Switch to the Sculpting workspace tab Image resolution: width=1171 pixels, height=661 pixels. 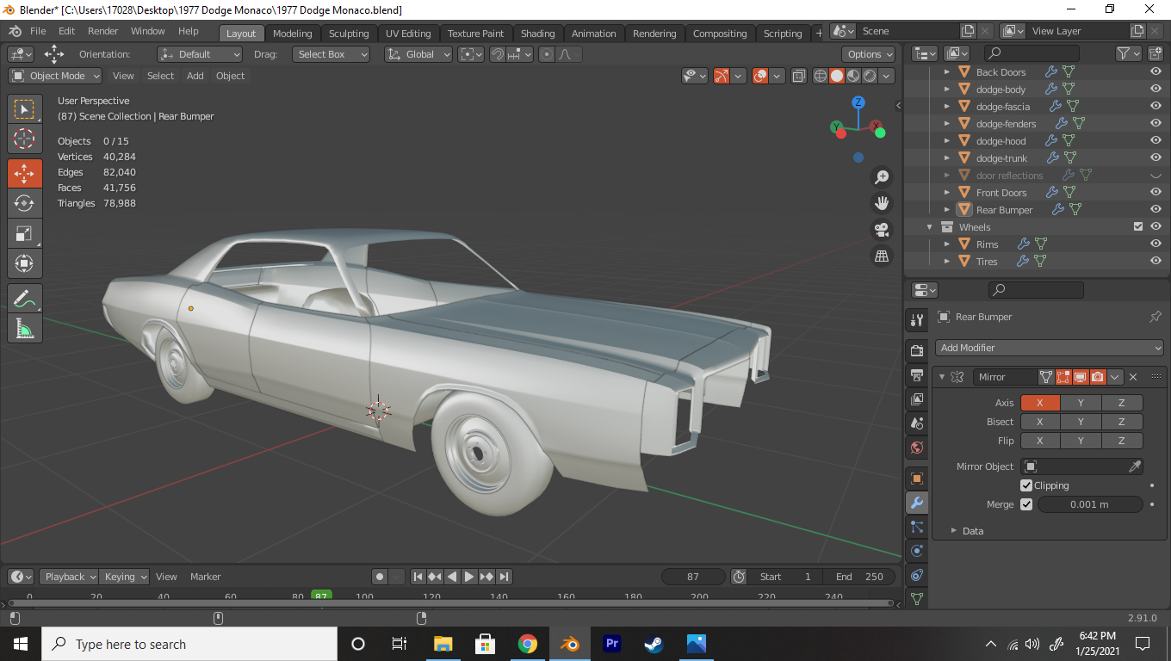(x=349, y=34)
